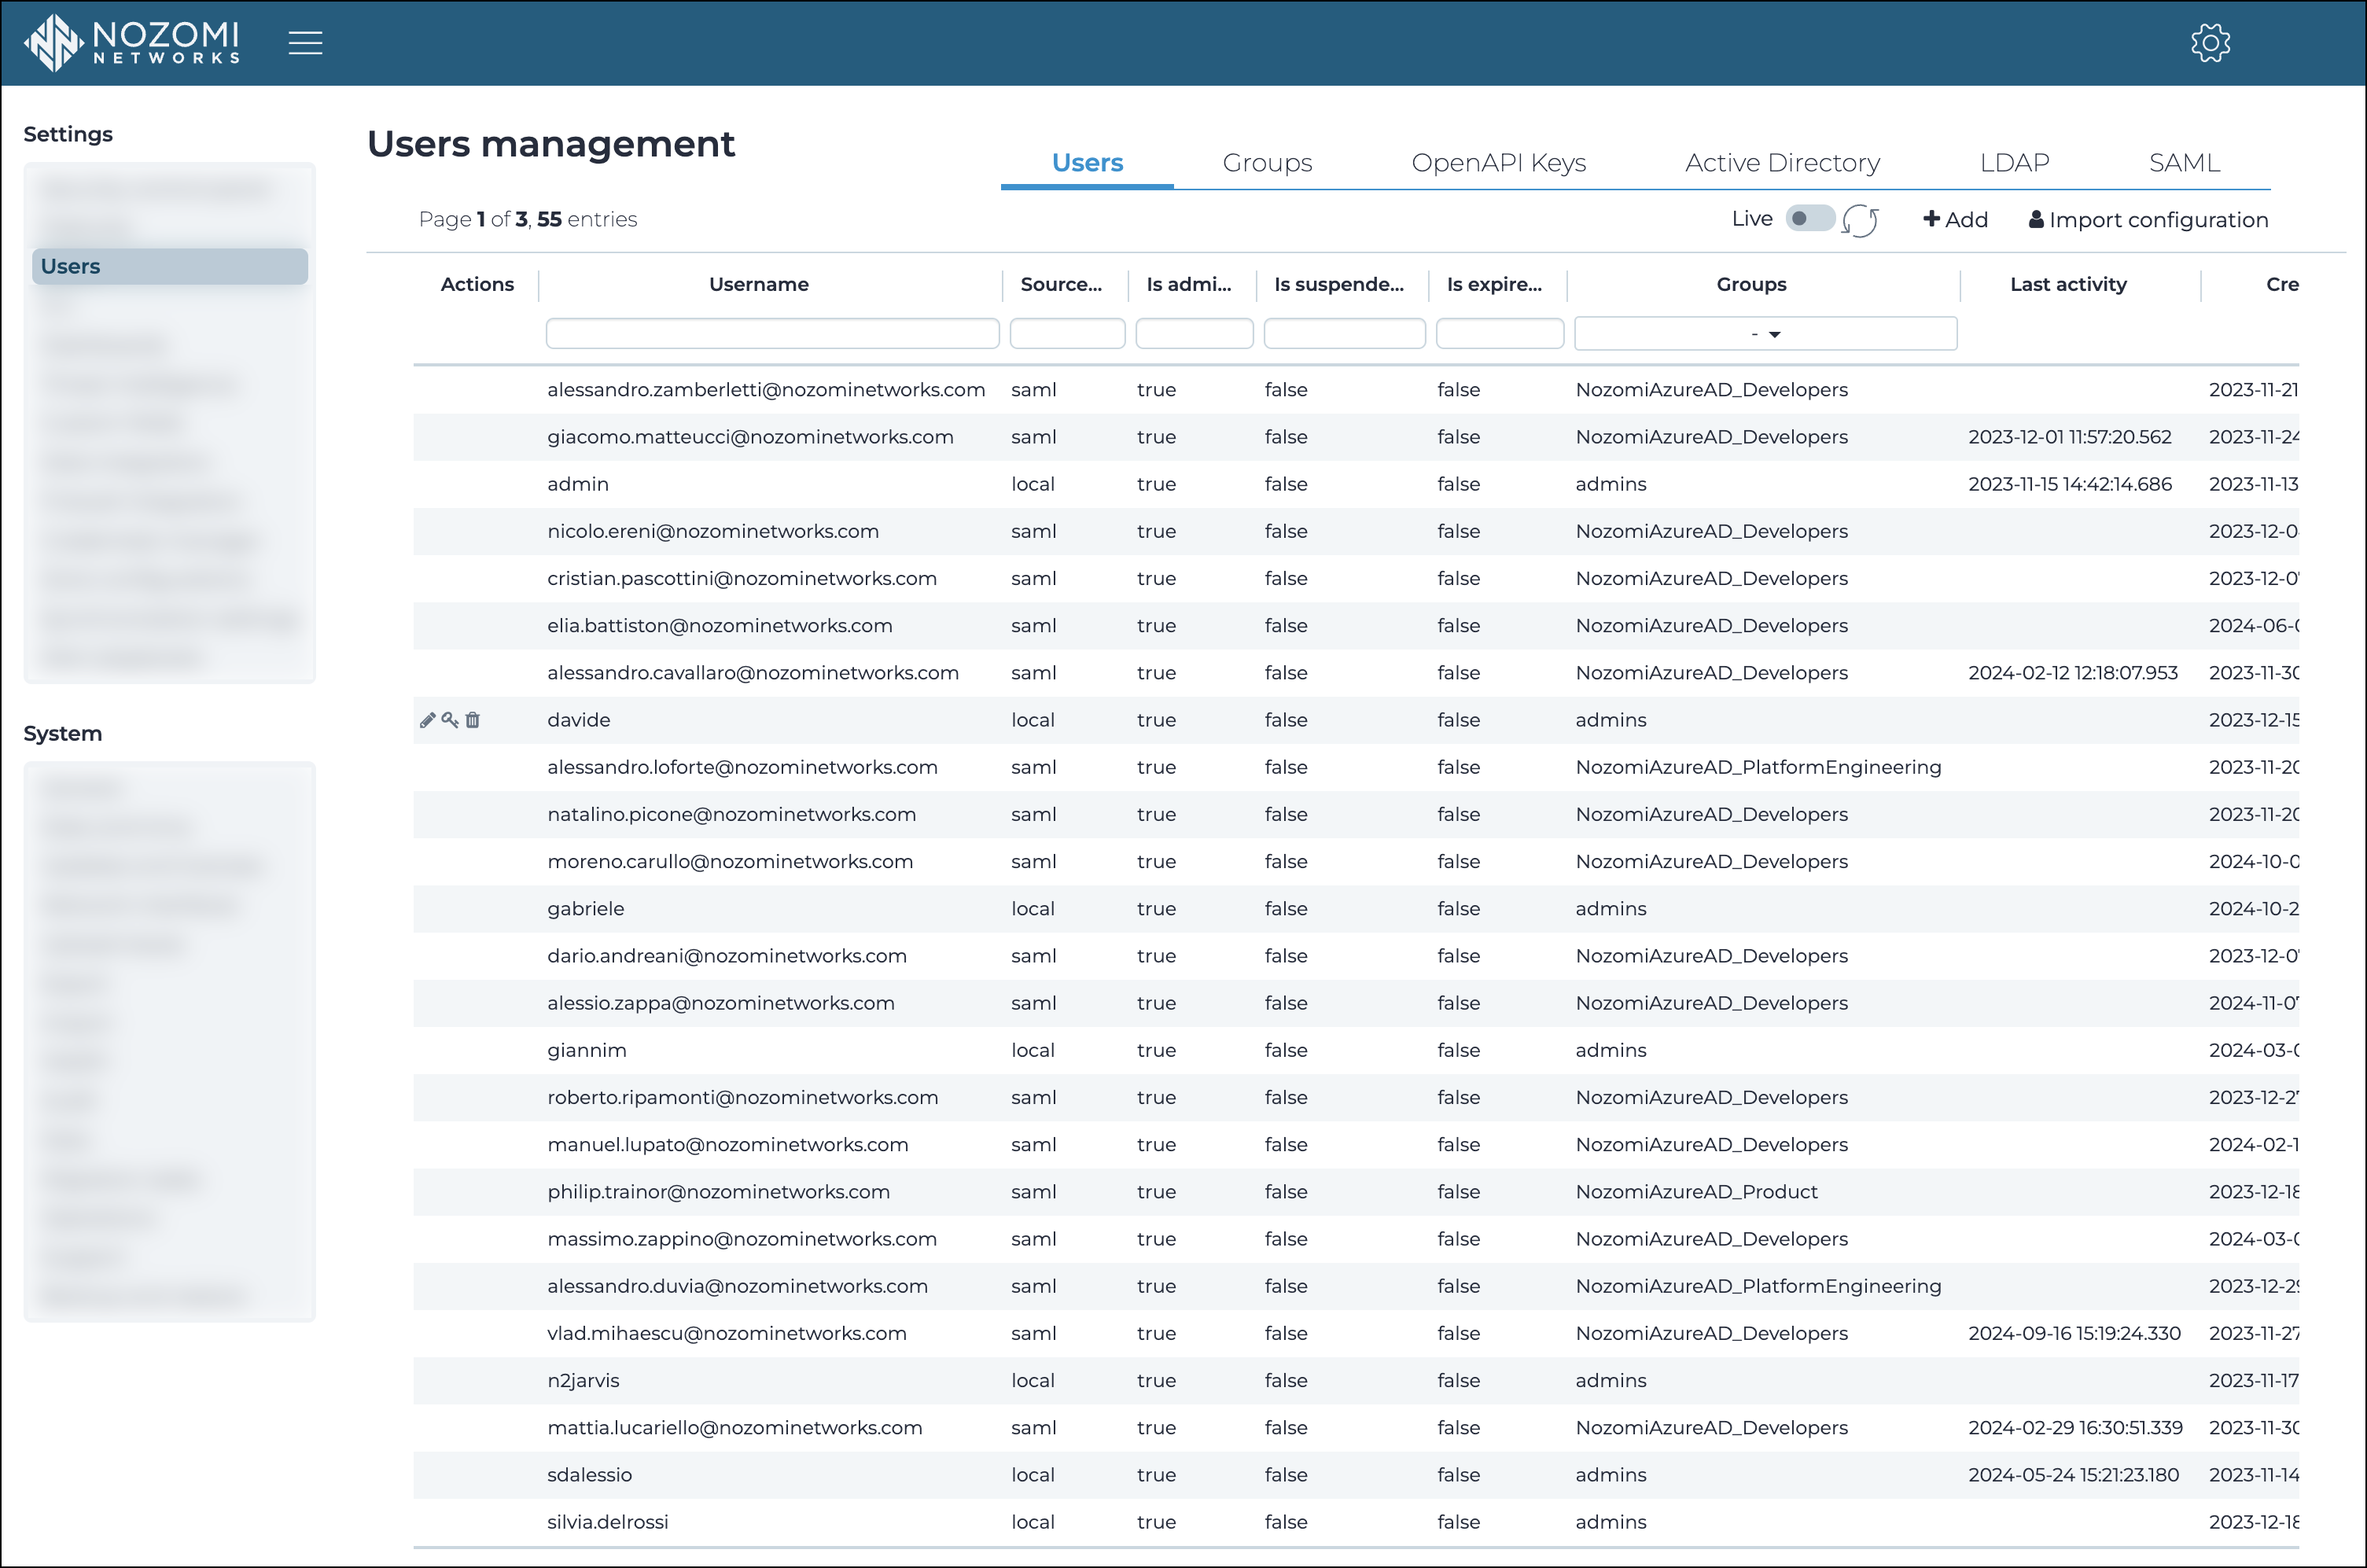The image size is (2367, 1568).
Task: Click giacomo.matteucci@nozominetworks.com username
Action: click(750, 437)
